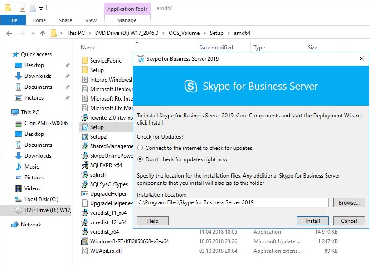Open pinned Documents under Quick access
The height and width of the screenshot is (265, 370).
pos(38,87)
